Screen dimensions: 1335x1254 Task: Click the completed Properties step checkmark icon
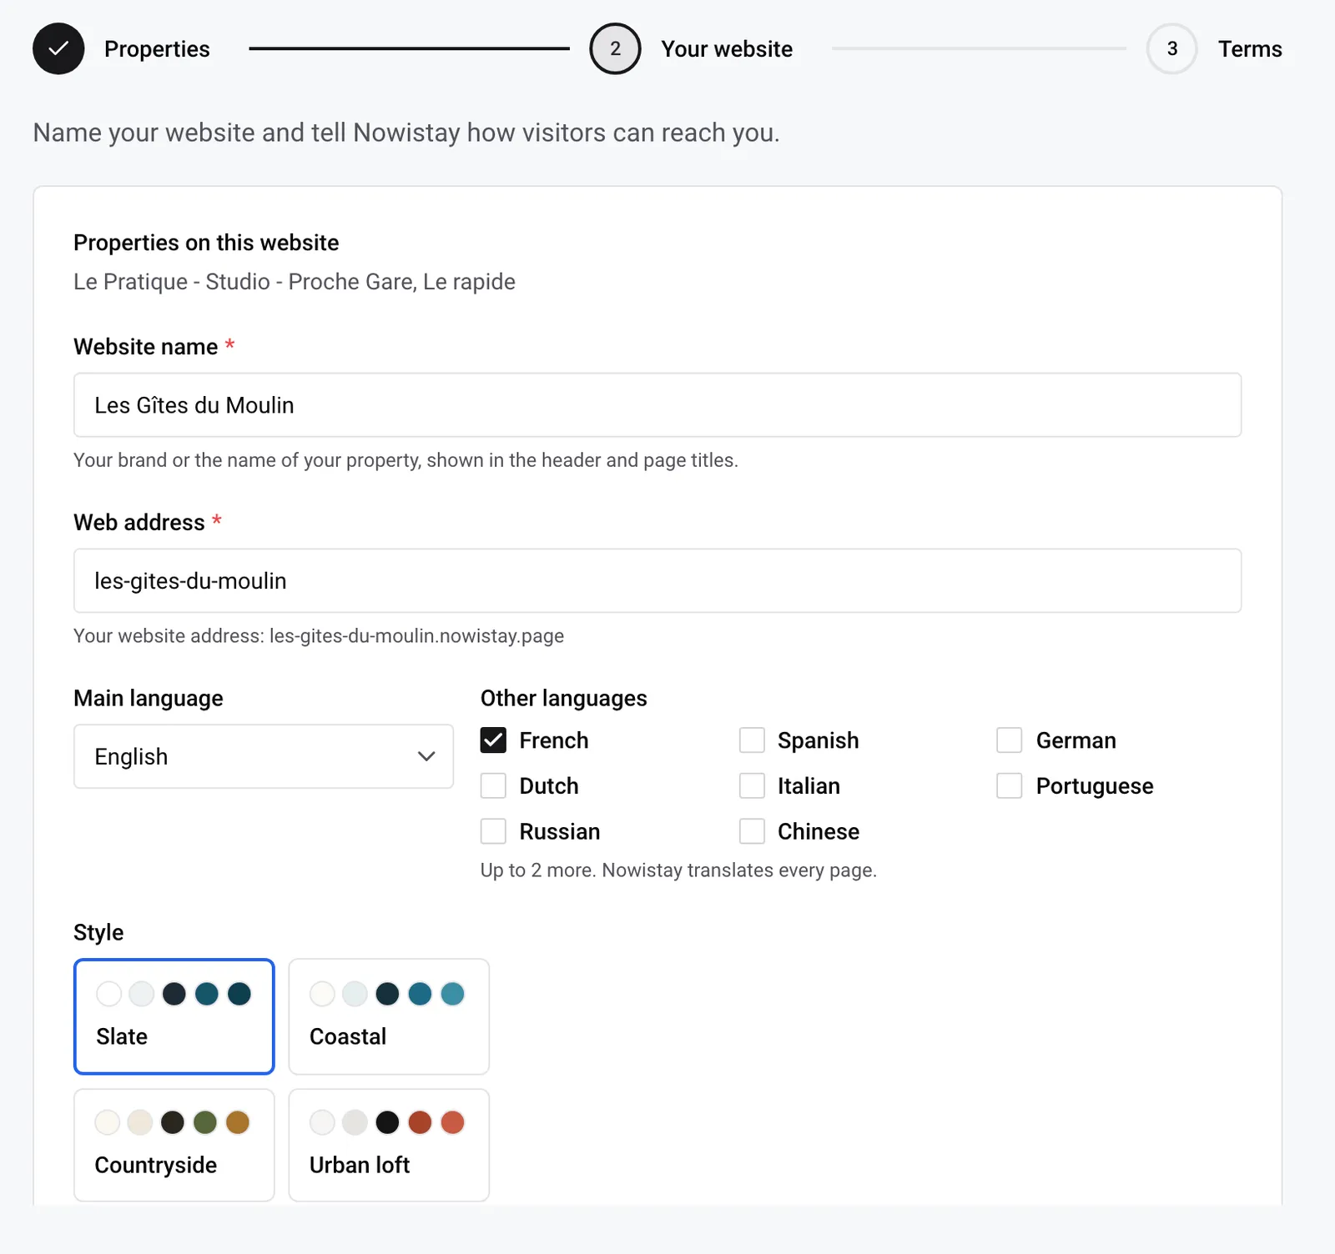[x=58, y=48]
